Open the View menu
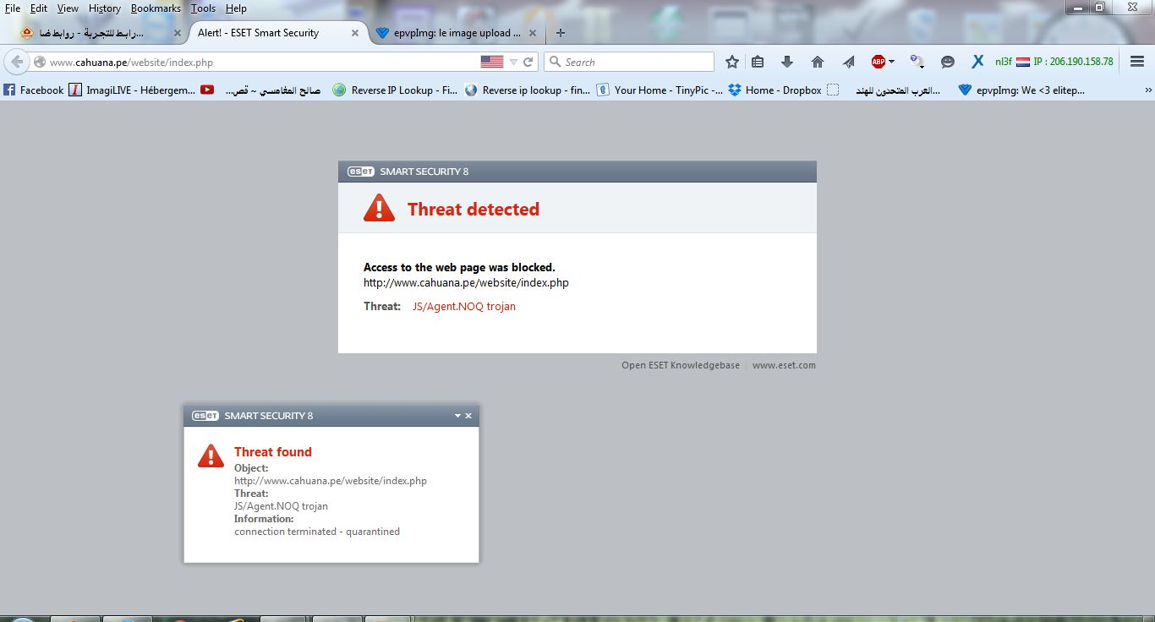Screen dimensions: 1155x622 (x=68, y=8)
